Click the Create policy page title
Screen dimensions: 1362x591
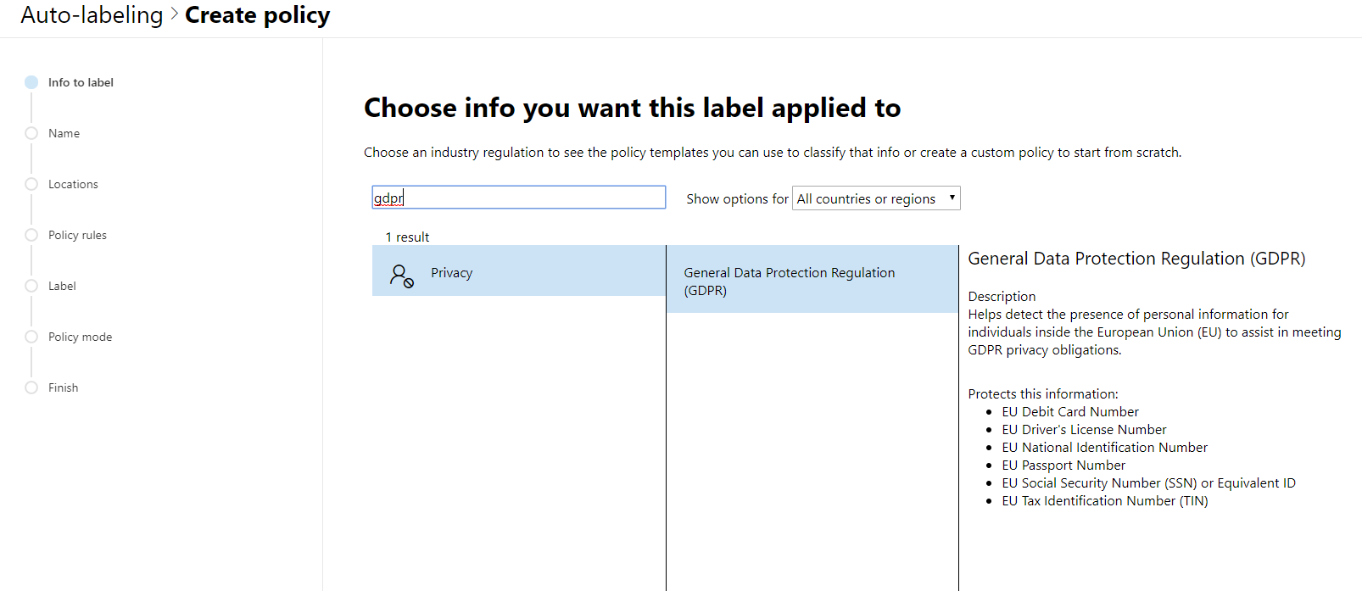tap(257, 15)
